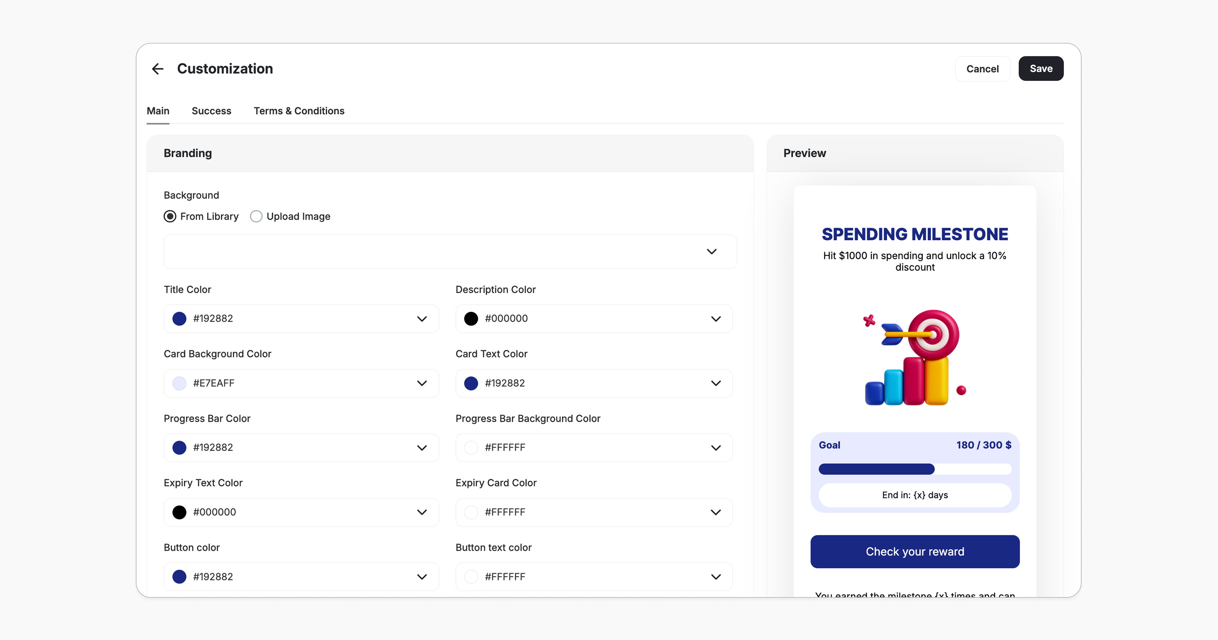Click the Button color blue swatch circle
Image resolution: width=1218 pixels, height=640 pixels.
click(x=179, y=577)
